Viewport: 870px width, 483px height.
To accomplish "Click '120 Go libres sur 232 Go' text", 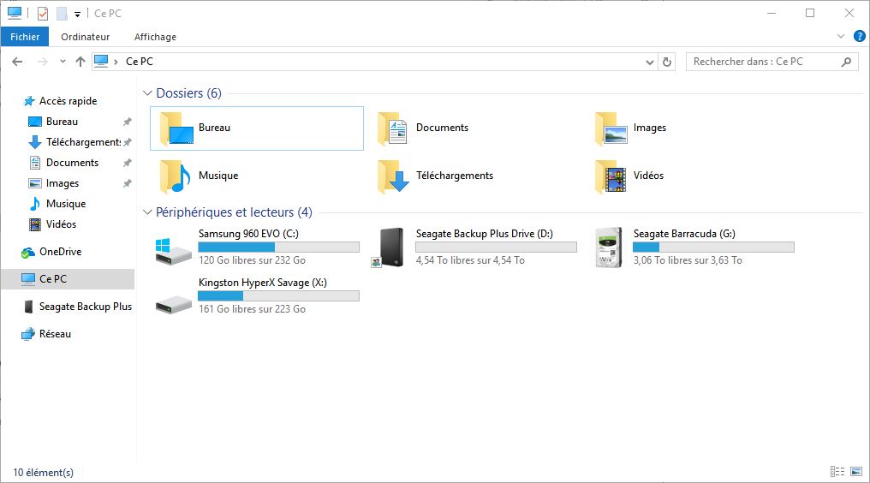I will pos(252,260).
